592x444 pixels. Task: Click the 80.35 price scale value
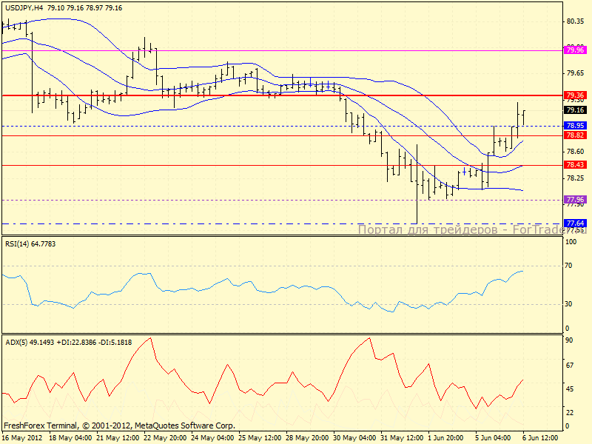[575, 21]
